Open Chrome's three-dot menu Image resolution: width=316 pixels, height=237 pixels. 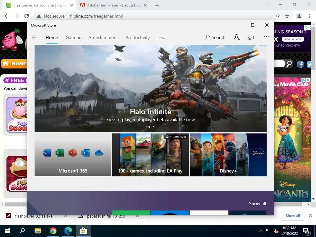[309, 16]
